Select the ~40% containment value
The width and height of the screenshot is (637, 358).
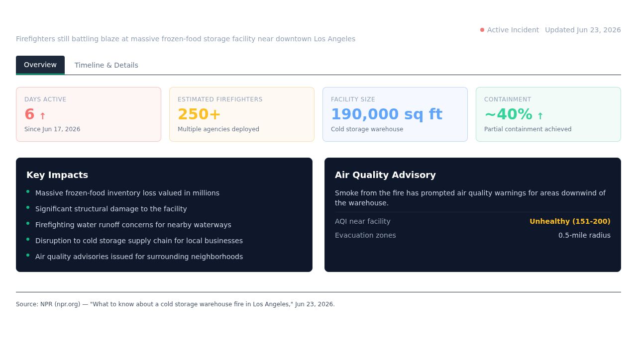tap(508, 114)
